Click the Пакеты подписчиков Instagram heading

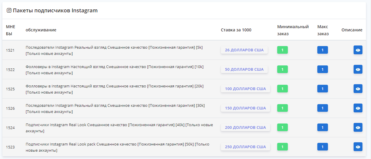[x=55, y=11]
